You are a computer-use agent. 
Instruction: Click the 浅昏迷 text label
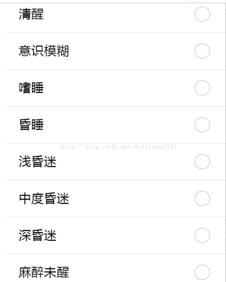click(x=37, y=162)
